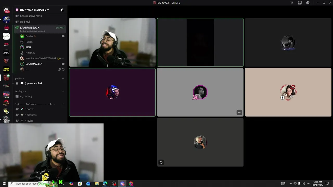The image size is (333, 187).
Task: Open the yellow cartoon character server icon
Action: pos(6,111)
